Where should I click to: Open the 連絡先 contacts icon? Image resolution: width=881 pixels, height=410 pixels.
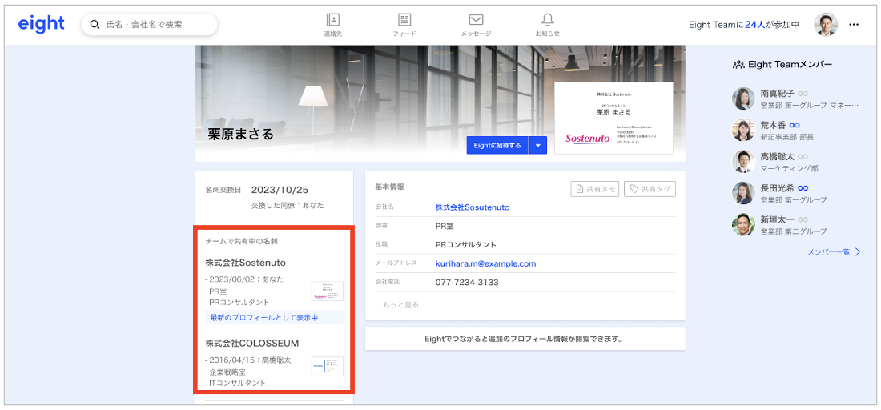(333, 24)
